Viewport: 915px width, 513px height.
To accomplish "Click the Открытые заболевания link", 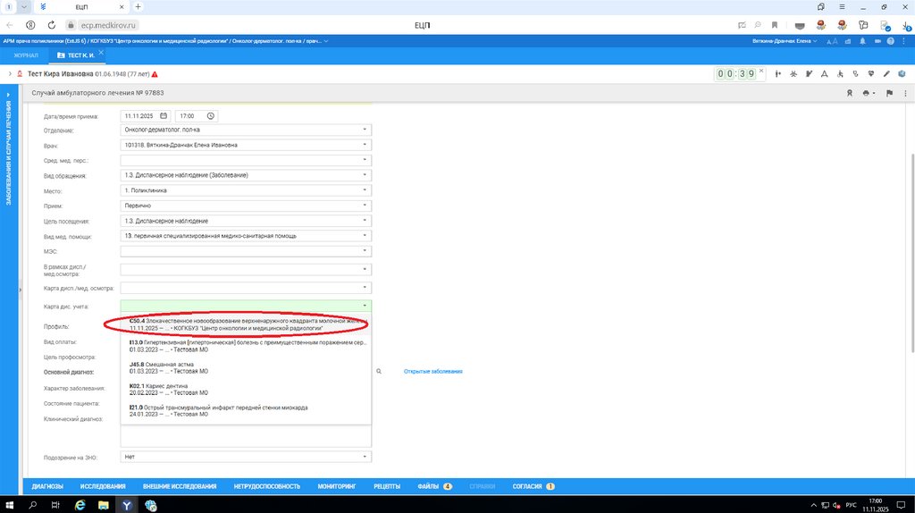I will (x=433, y=371).
